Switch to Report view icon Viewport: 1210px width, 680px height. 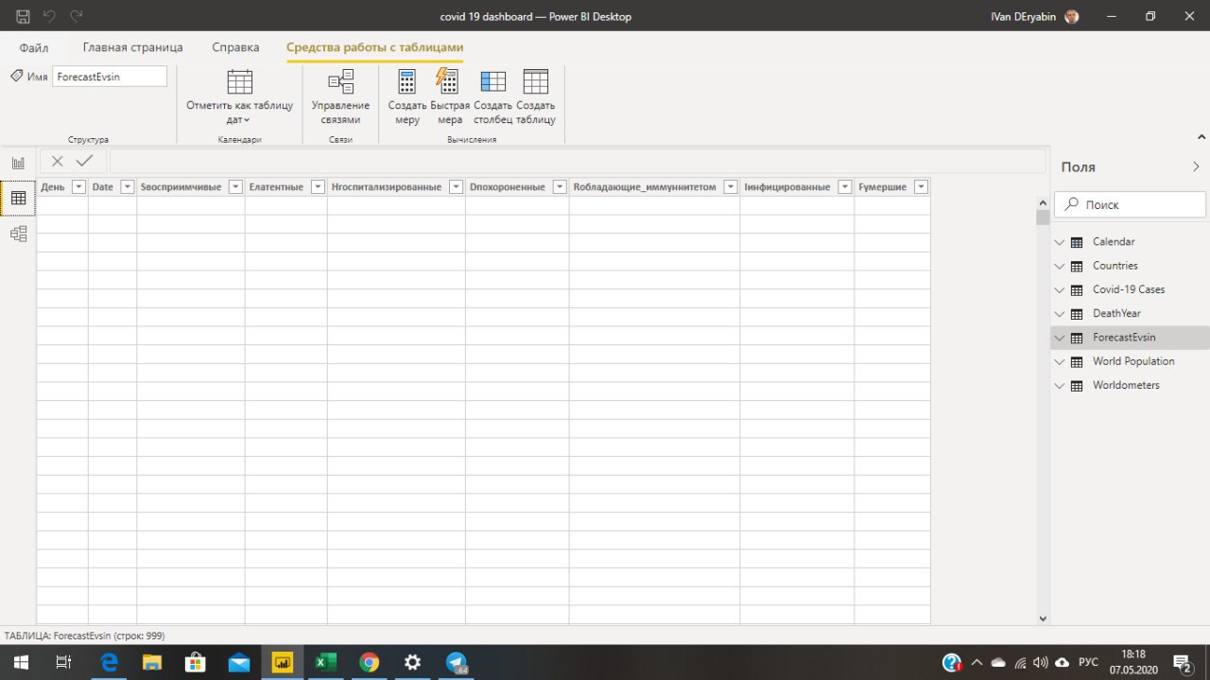(18, 163)
